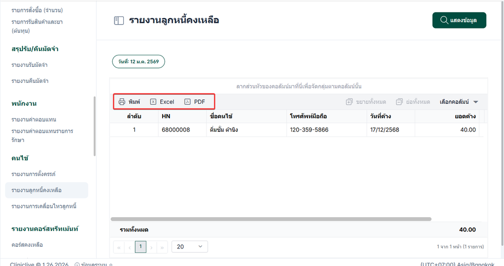
Task: Click the sidebar vertical scrollbar
Action: pos(94,126)
